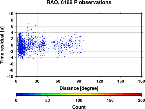Click x-axis tick label "60"
Screen dimensions: 145x109
click(58, 81)
